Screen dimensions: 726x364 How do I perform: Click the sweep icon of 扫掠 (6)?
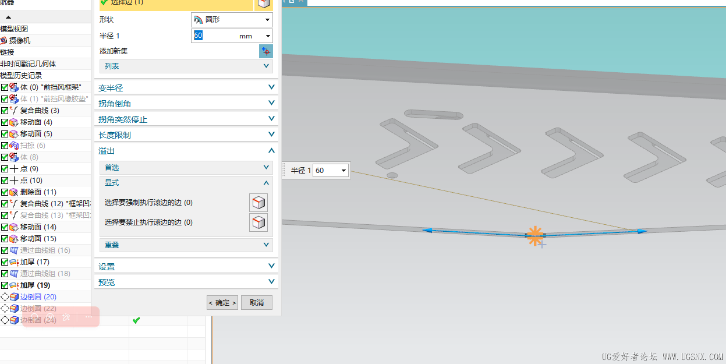[x=15, y=146]
